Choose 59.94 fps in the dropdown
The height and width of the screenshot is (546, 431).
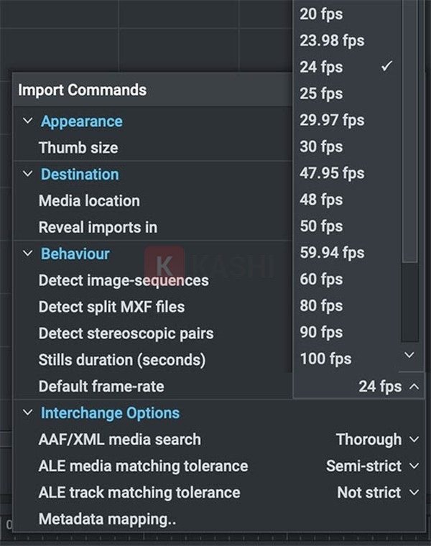click(332, 253)
